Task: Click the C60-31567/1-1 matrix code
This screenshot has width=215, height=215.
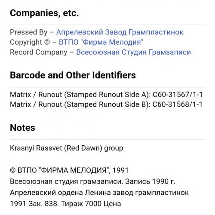Action: (178, 95)
